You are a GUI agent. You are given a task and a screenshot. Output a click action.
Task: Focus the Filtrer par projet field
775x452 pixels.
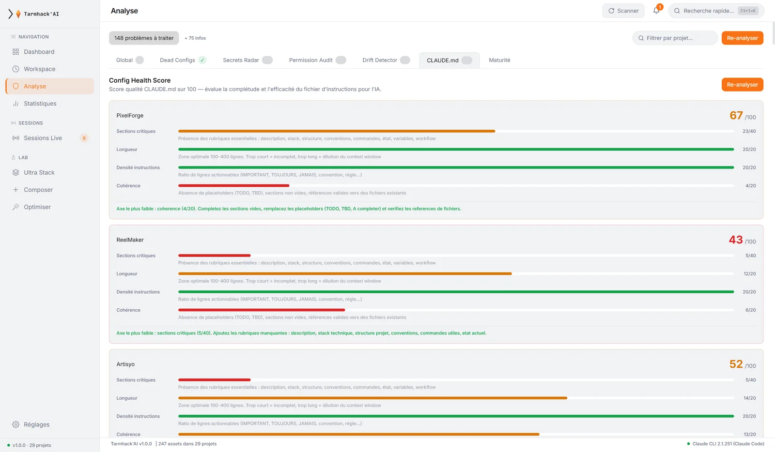675,38
